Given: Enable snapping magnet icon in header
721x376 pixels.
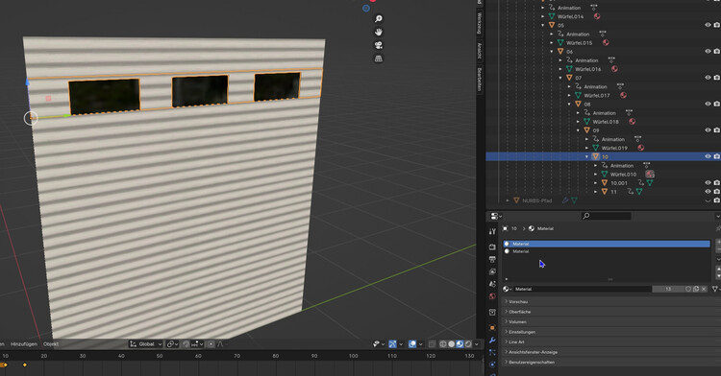Looking at the screenshot, I should pyautogui.click(x=186, y=344).
